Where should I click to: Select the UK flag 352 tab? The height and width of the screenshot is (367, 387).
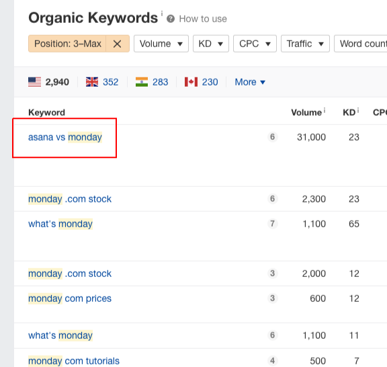click(x=102, y=82)
